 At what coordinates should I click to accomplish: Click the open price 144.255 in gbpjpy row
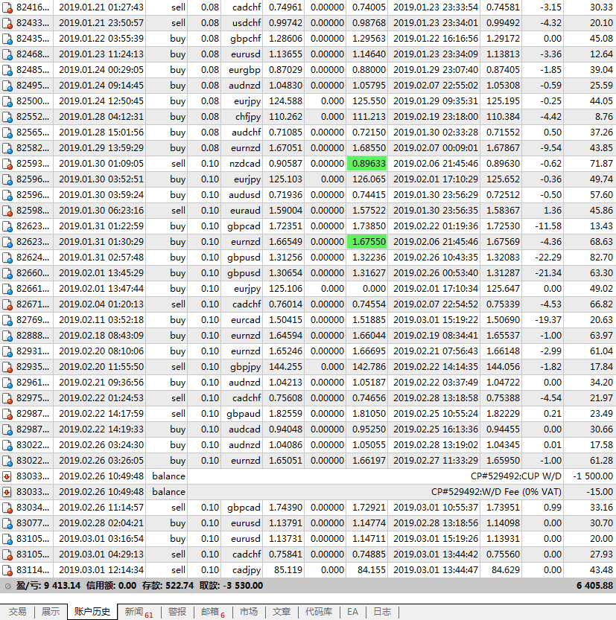click(x=285, y=367)
